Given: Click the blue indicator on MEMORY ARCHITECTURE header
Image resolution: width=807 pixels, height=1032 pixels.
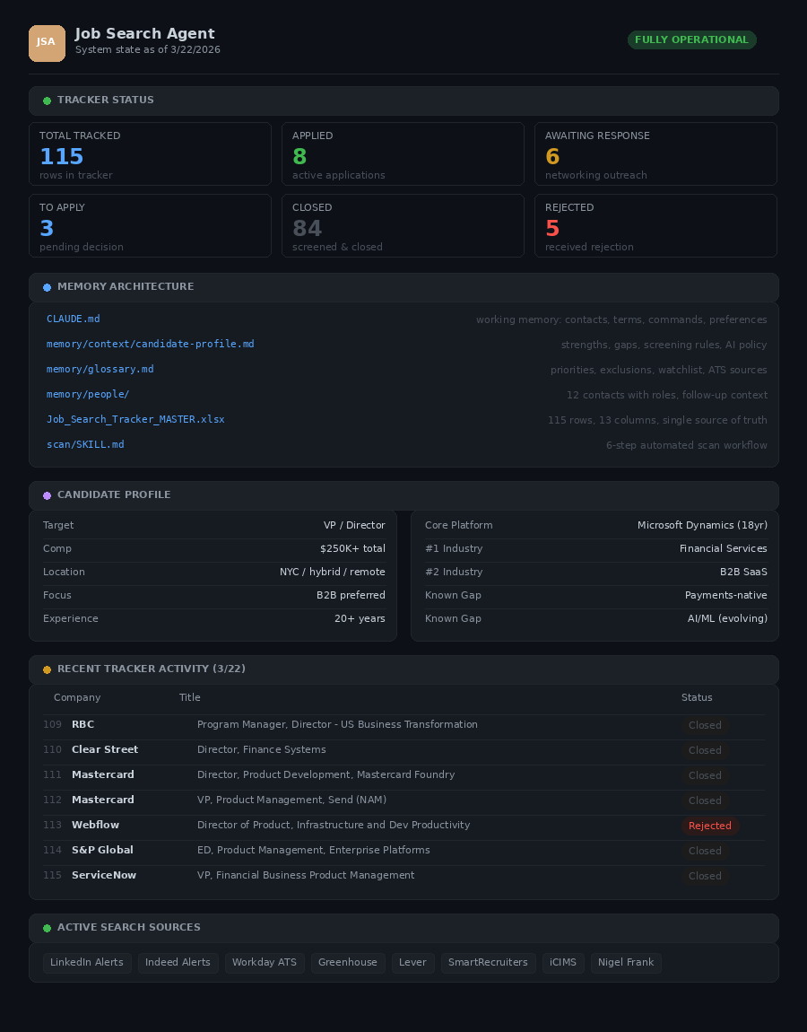Looking at the screenshot, I should coord(47,287).
